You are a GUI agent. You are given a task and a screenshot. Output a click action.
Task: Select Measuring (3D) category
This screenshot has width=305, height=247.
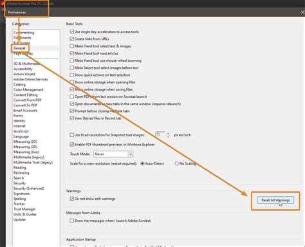pyautogui.click(x=25, y=147)
